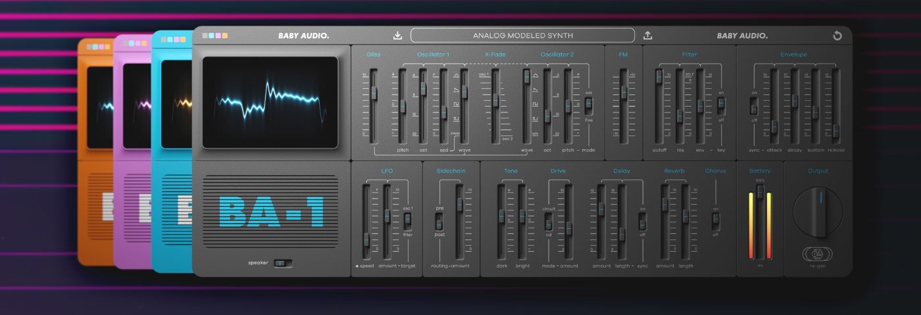Select the pulse wave icon in Oscillator 2
The width and height of the screenshot is (921, 315).
pyautogui.click(x=535, y=118)
